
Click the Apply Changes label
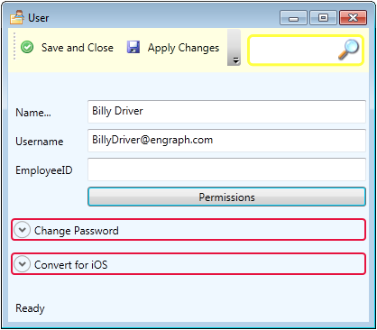[x=183, y=48]
